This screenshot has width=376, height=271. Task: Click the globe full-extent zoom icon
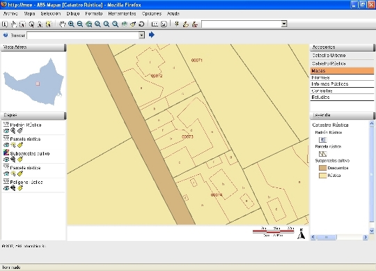tap(89, 24)
